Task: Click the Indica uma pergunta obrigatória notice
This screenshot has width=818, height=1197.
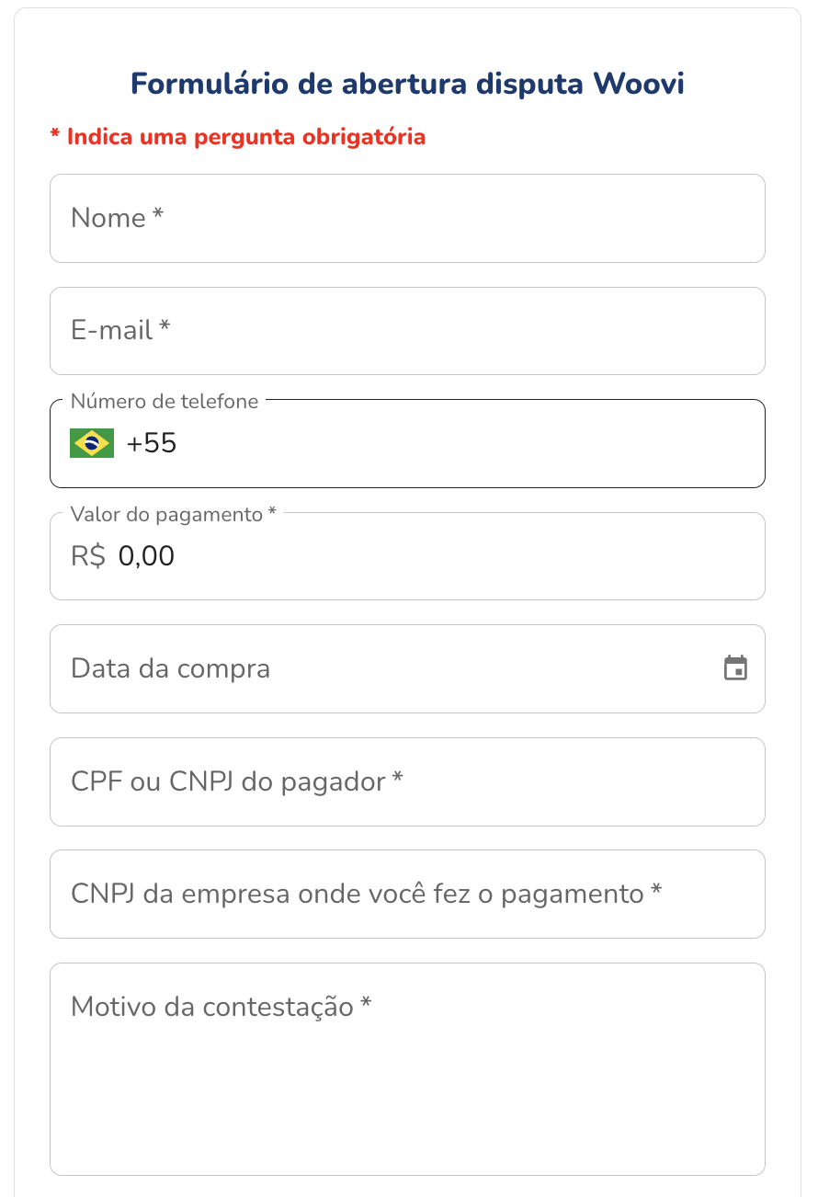Action: click(x=238, y=137)
